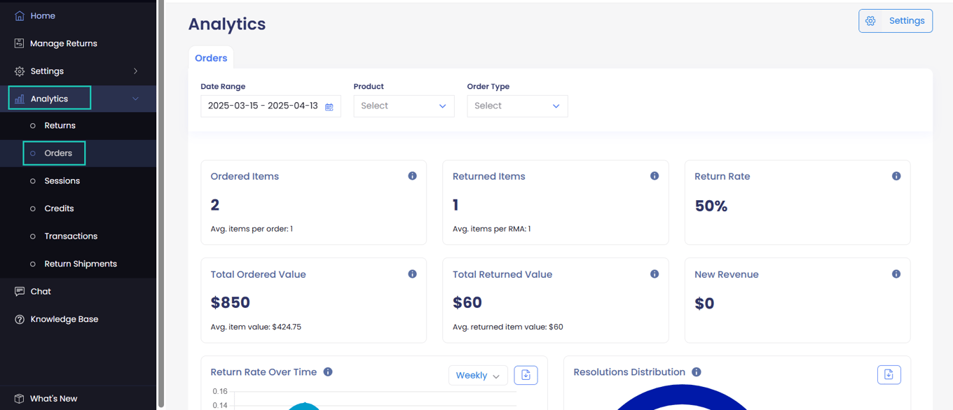Open What's New at the bottom
This screenshot has height=410, width=953.
point(53,398)
